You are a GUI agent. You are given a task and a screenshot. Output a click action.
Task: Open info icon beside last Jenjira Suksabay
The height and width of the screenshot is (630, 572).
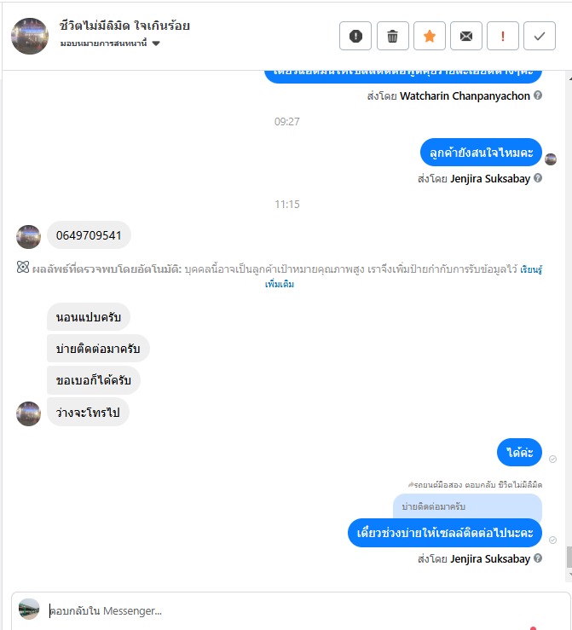(538, 558)
